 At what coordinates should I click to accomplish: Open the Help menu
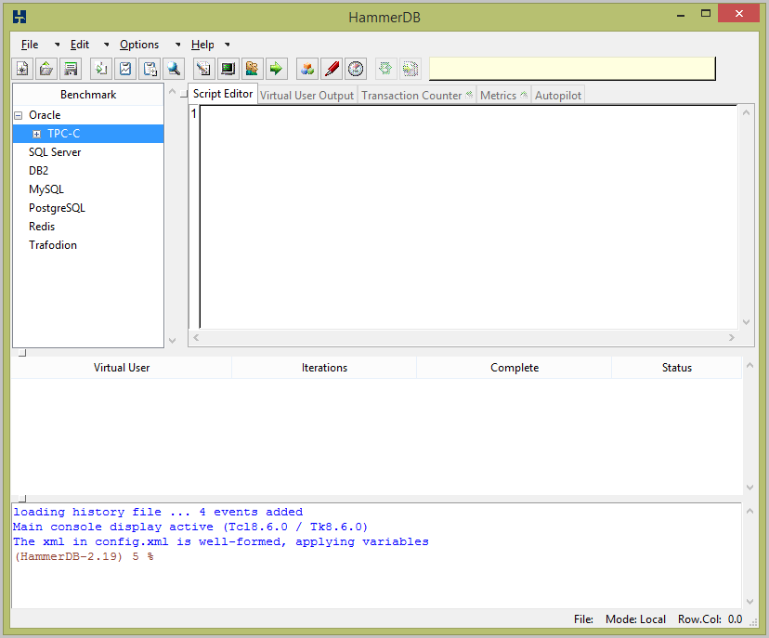coord(202,45)
